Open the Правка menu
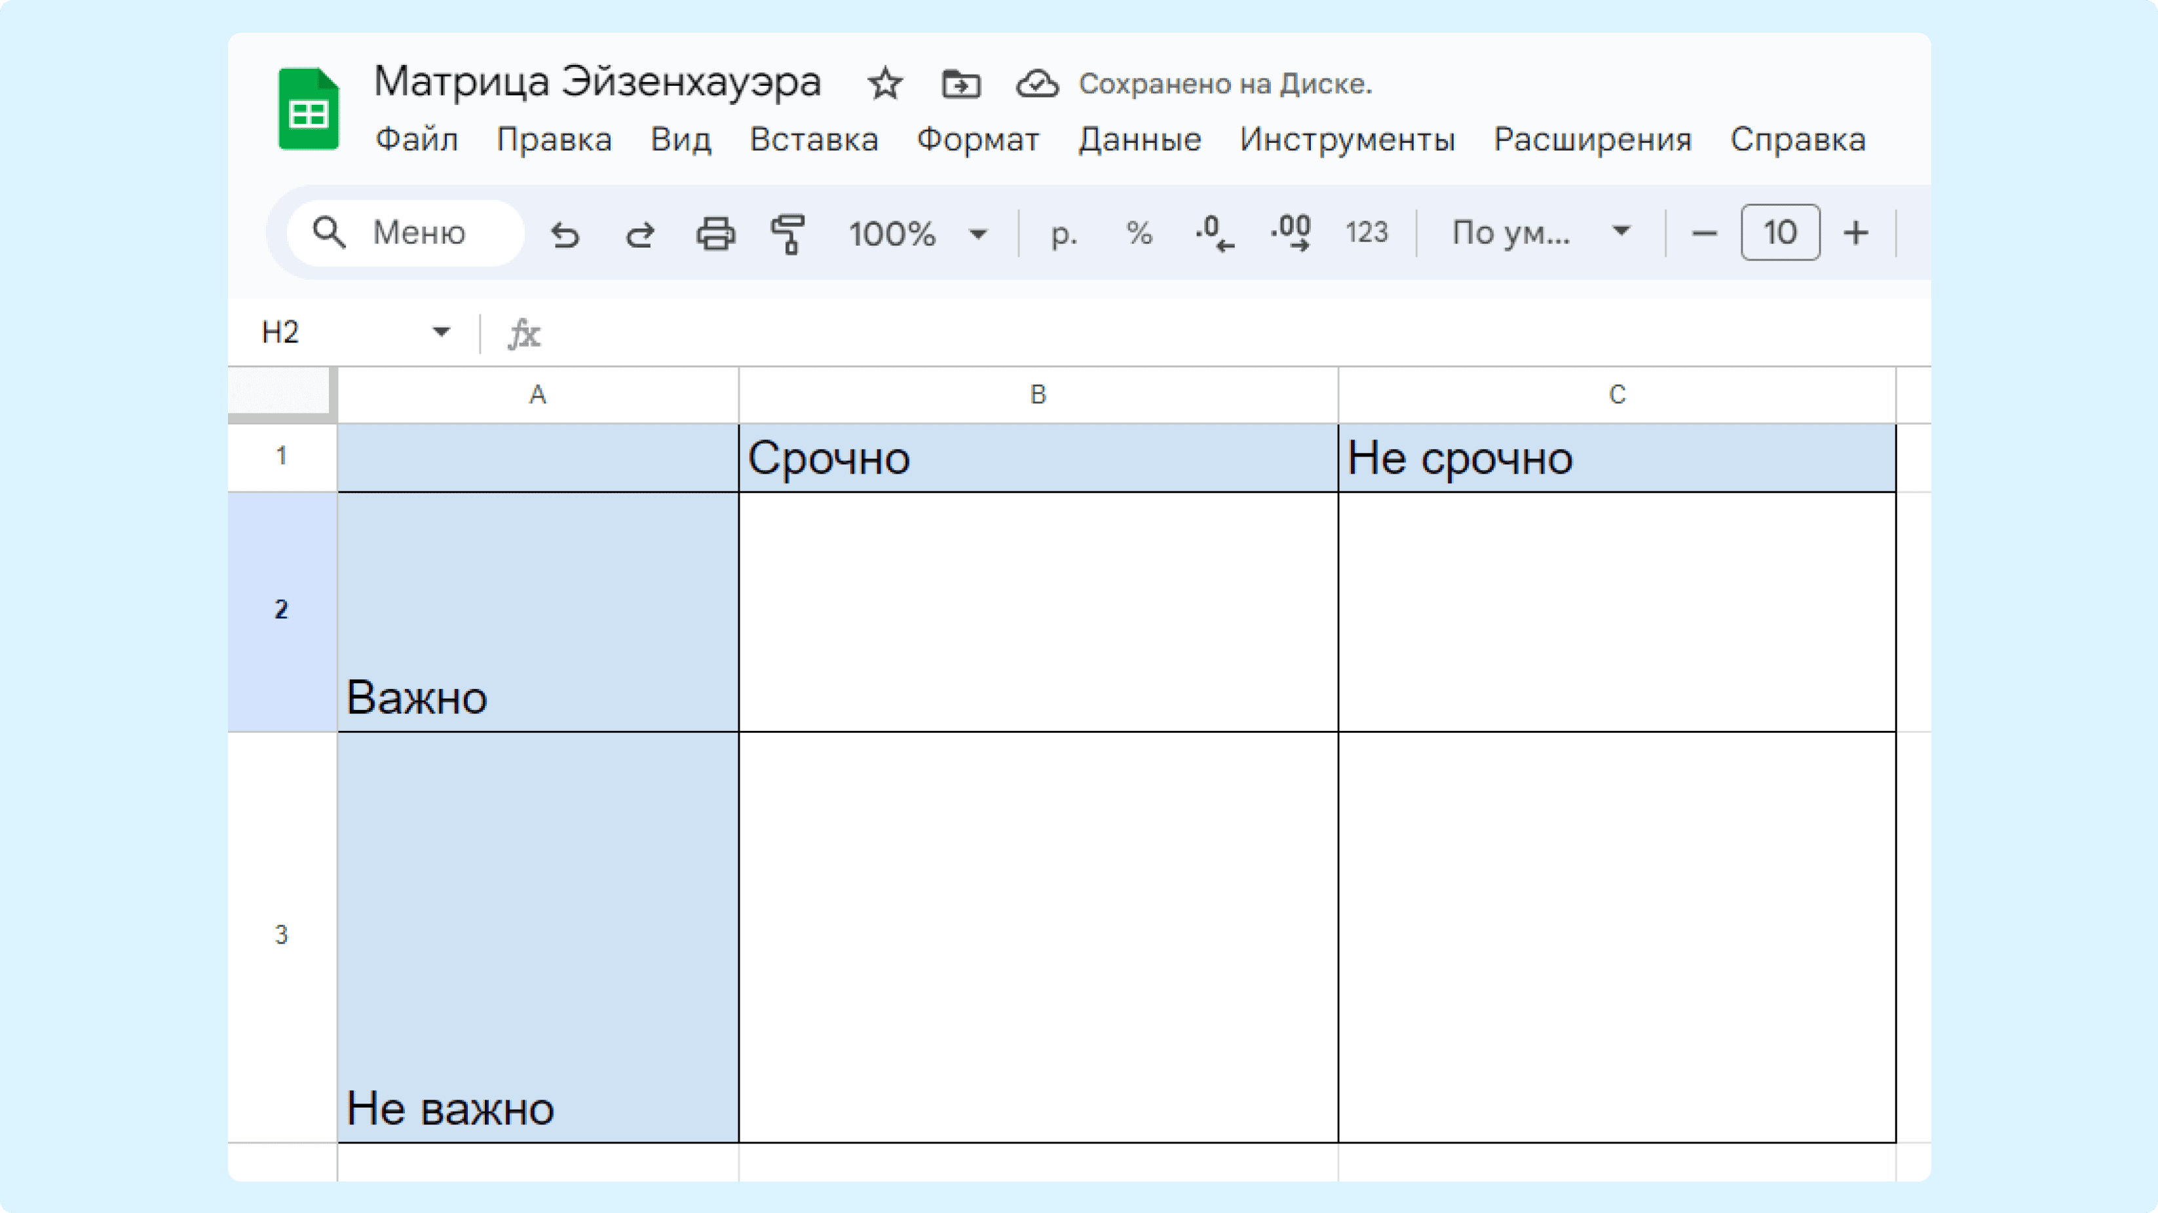This screenshot has width=2158, height=1213. pos(554,140)
